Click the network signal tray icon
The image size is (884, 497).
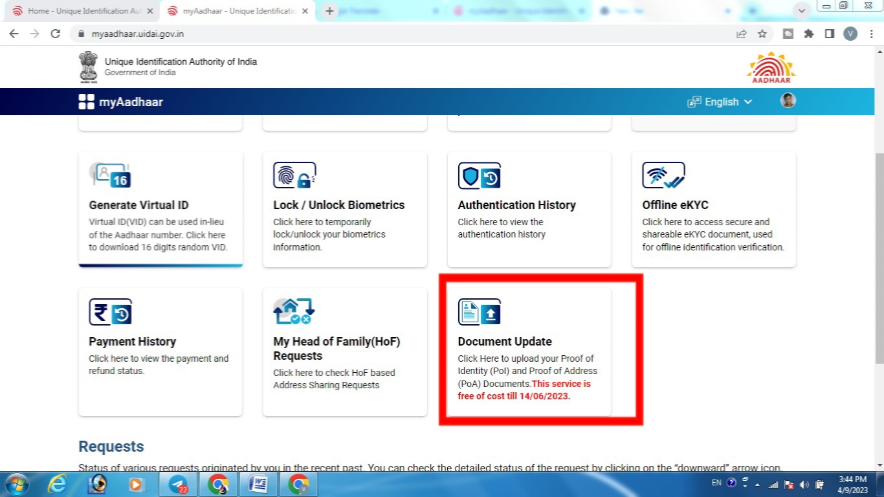(773, 484)
